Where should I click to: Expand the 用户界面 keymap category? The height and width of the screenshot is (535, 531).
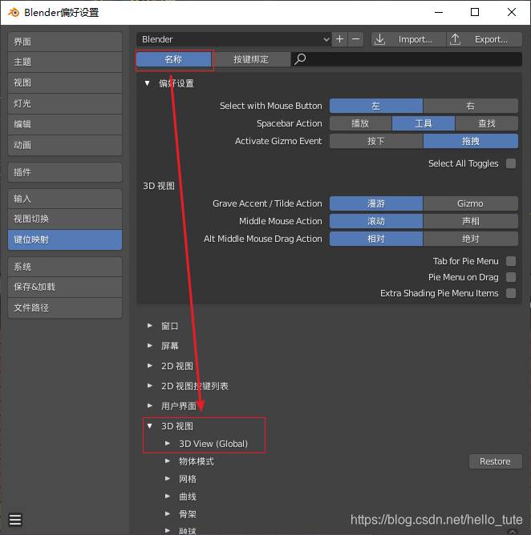coord(150,406)
